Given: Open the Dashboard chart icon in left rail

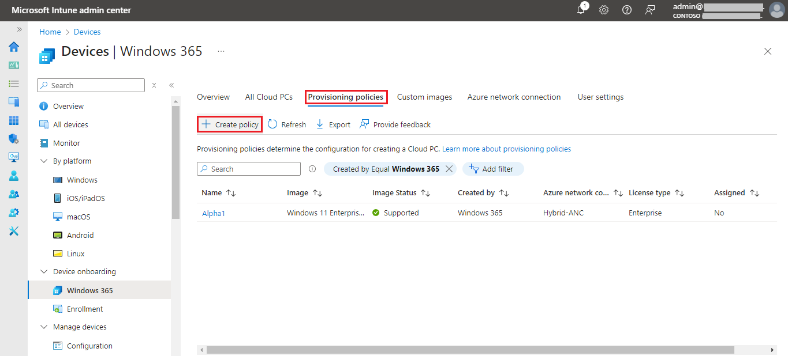Looking at the screenshot, I should pyautogui.click(x=14, y=65).
